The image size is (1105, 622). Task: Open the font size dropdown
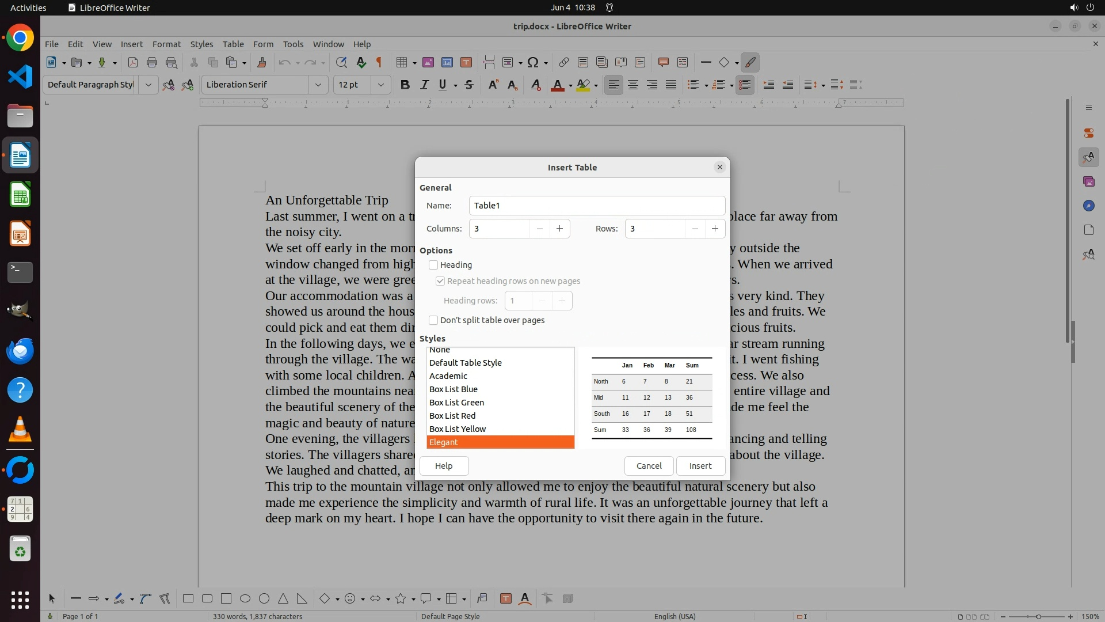[380, 85]
